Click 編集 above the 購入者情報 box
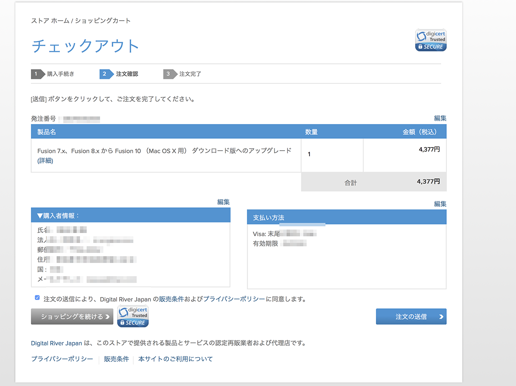 [x=223, y=202]
